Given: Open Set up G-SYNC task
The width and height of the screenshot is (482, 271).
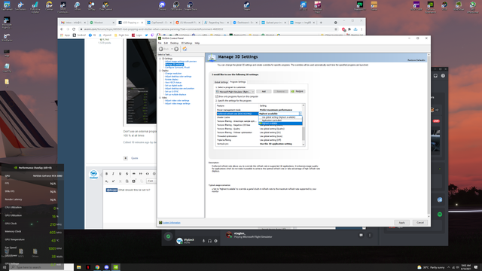Looking at the screenshot, I should click(172, 92).
